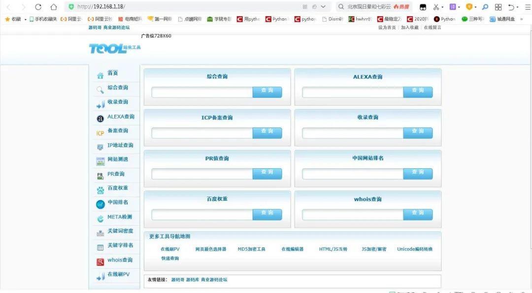Image resolution: width=532 pixels, height=293 pixels.
Task: Click the browser refresh icon
Action: click(38, 7)
